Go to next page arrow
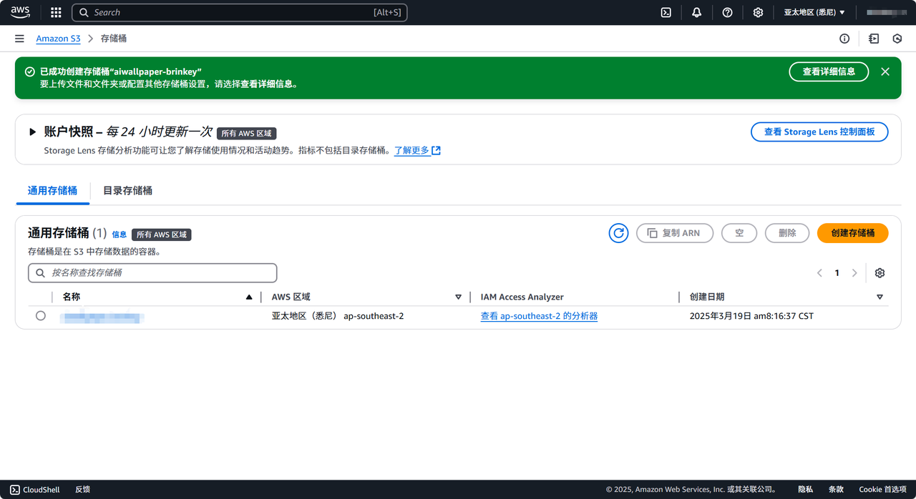916x499 pixels. click(854, 273)
